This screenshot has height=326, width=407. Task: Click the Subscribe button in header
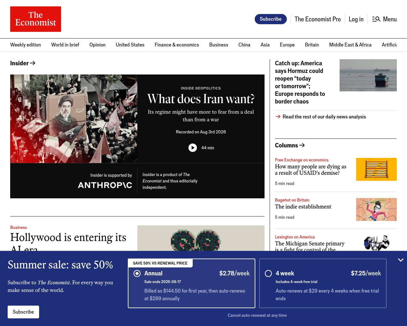tap(271, 19)
